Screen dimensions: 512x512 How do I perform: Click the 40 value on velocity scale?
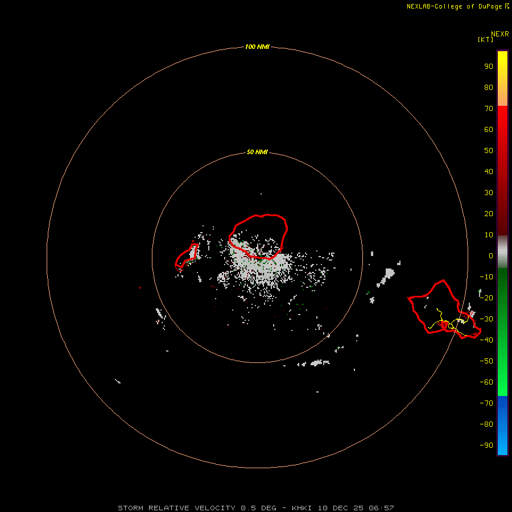tap(489, 172)
